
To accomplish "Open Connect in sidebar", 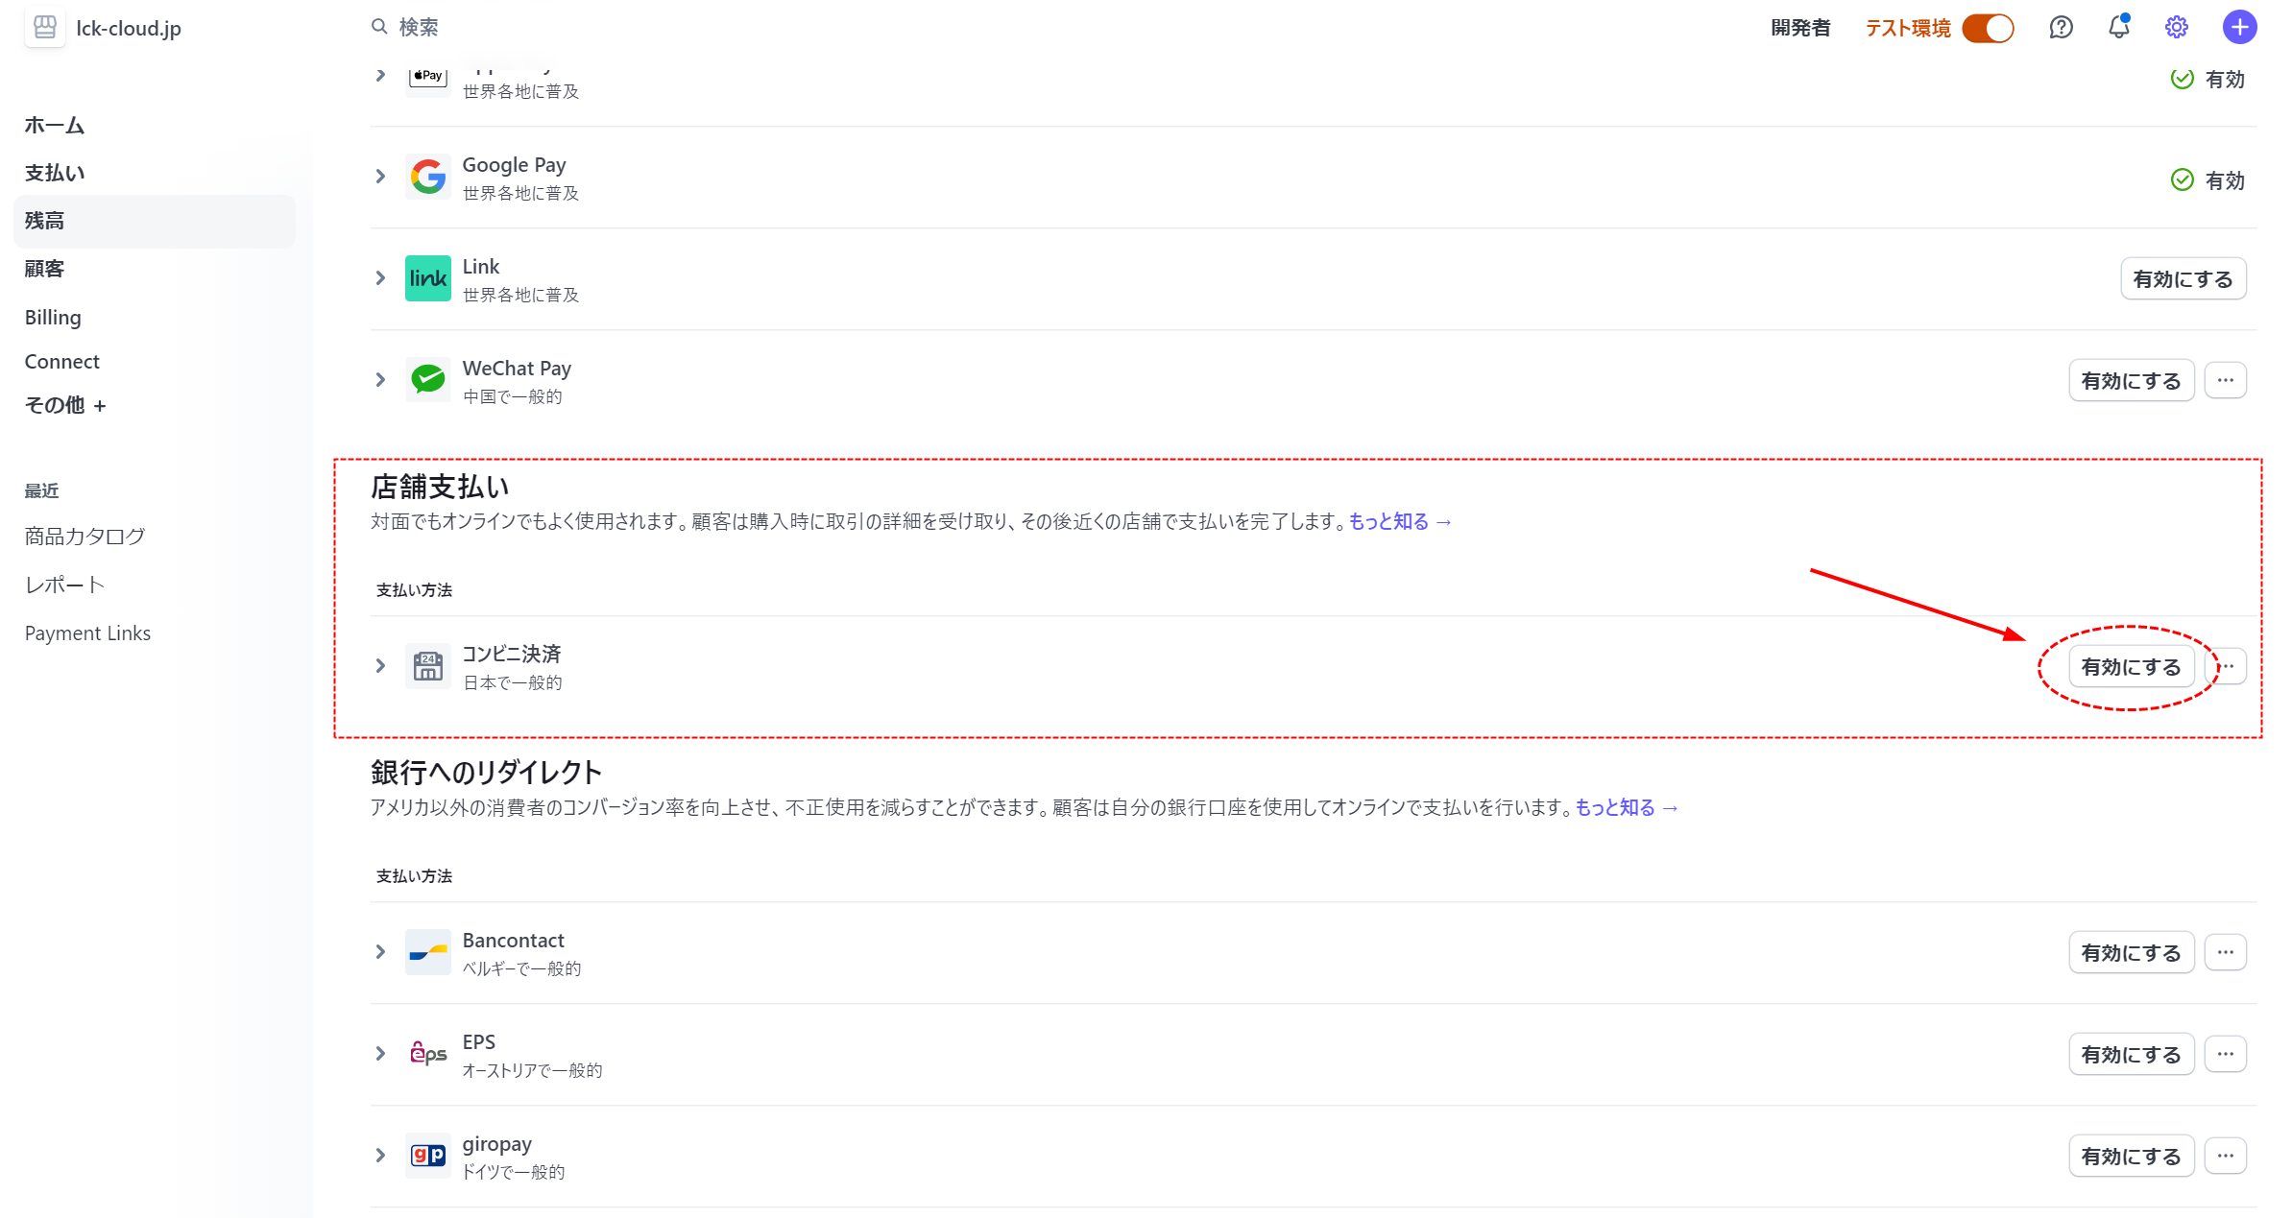I will coord(61,361).
